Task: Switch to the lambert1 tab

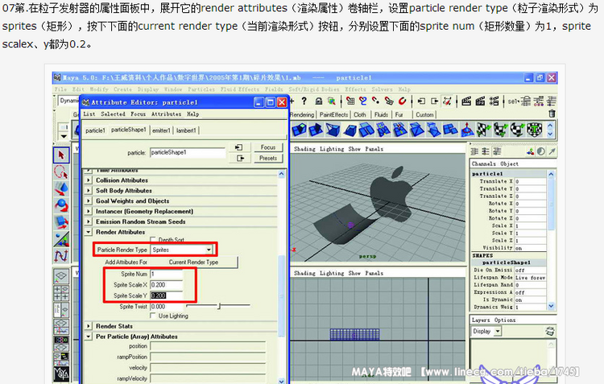Action: pos(186,130)
